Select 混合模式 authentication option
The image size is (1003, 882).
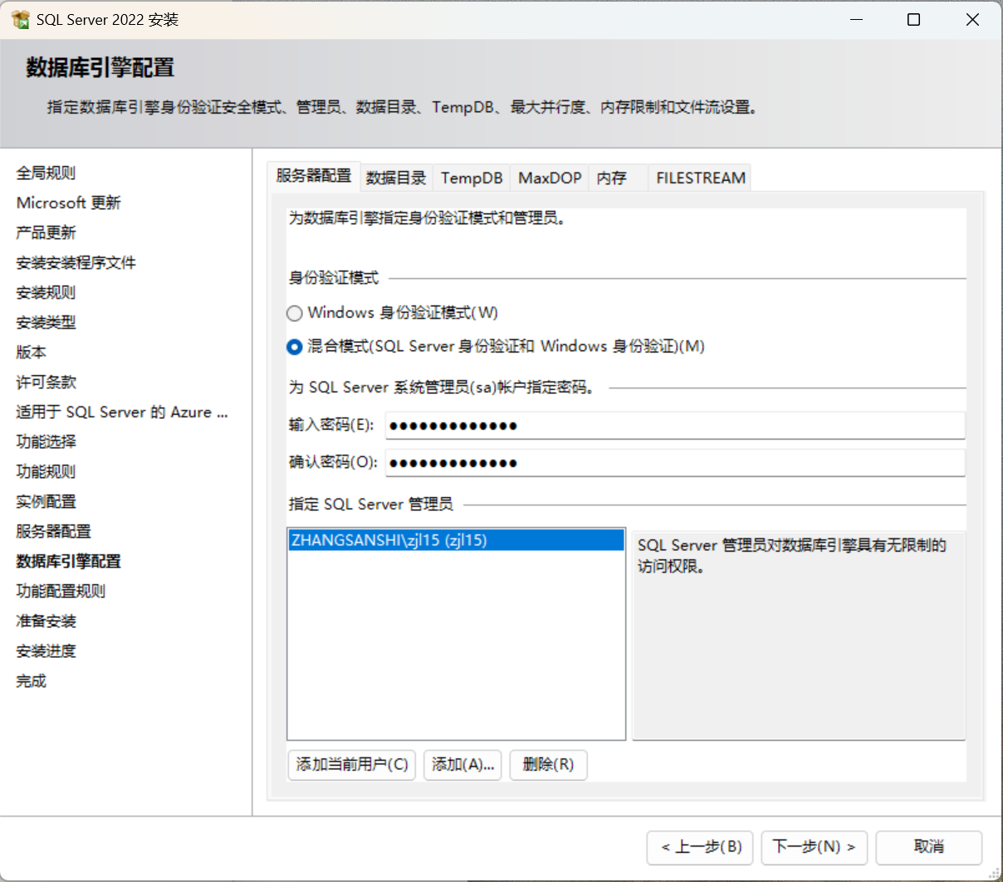click(x=294, y=347)
